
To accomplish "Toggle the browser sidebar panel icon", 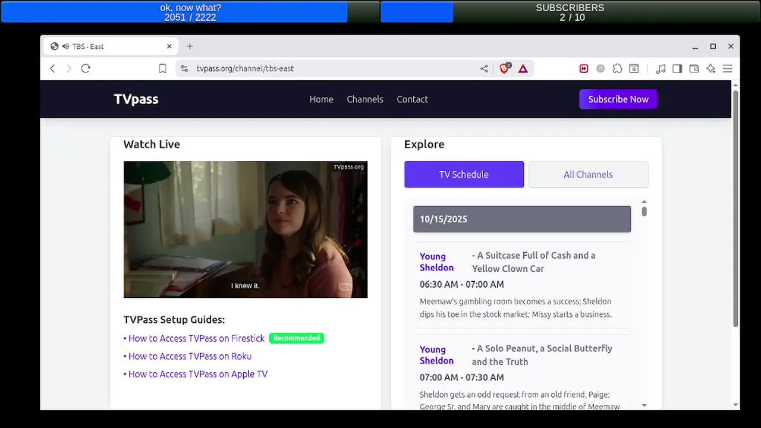I will click(677, 69).
